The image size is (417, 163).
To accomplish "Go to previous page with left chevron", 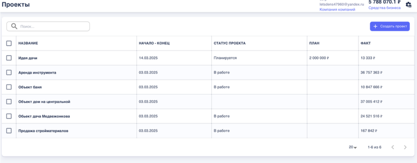I will tap(392, 147).
